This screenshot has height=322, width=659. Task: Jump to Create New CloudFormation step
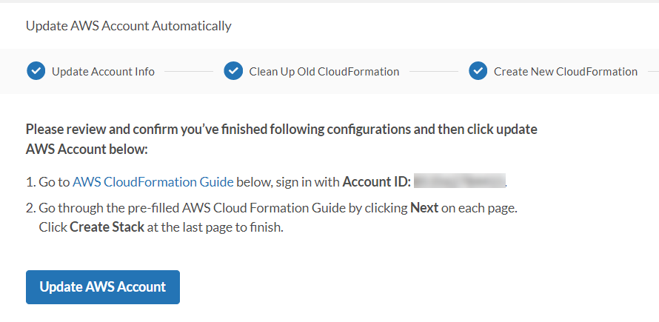point(565,72)
